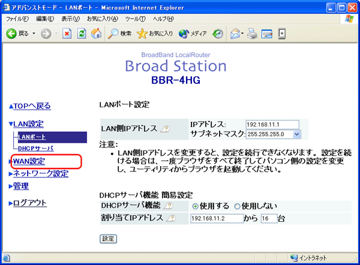360x265 pixels.
Task: Open the Forward button history dropdown
Action: pyautogui.click(x=56, y=34)
